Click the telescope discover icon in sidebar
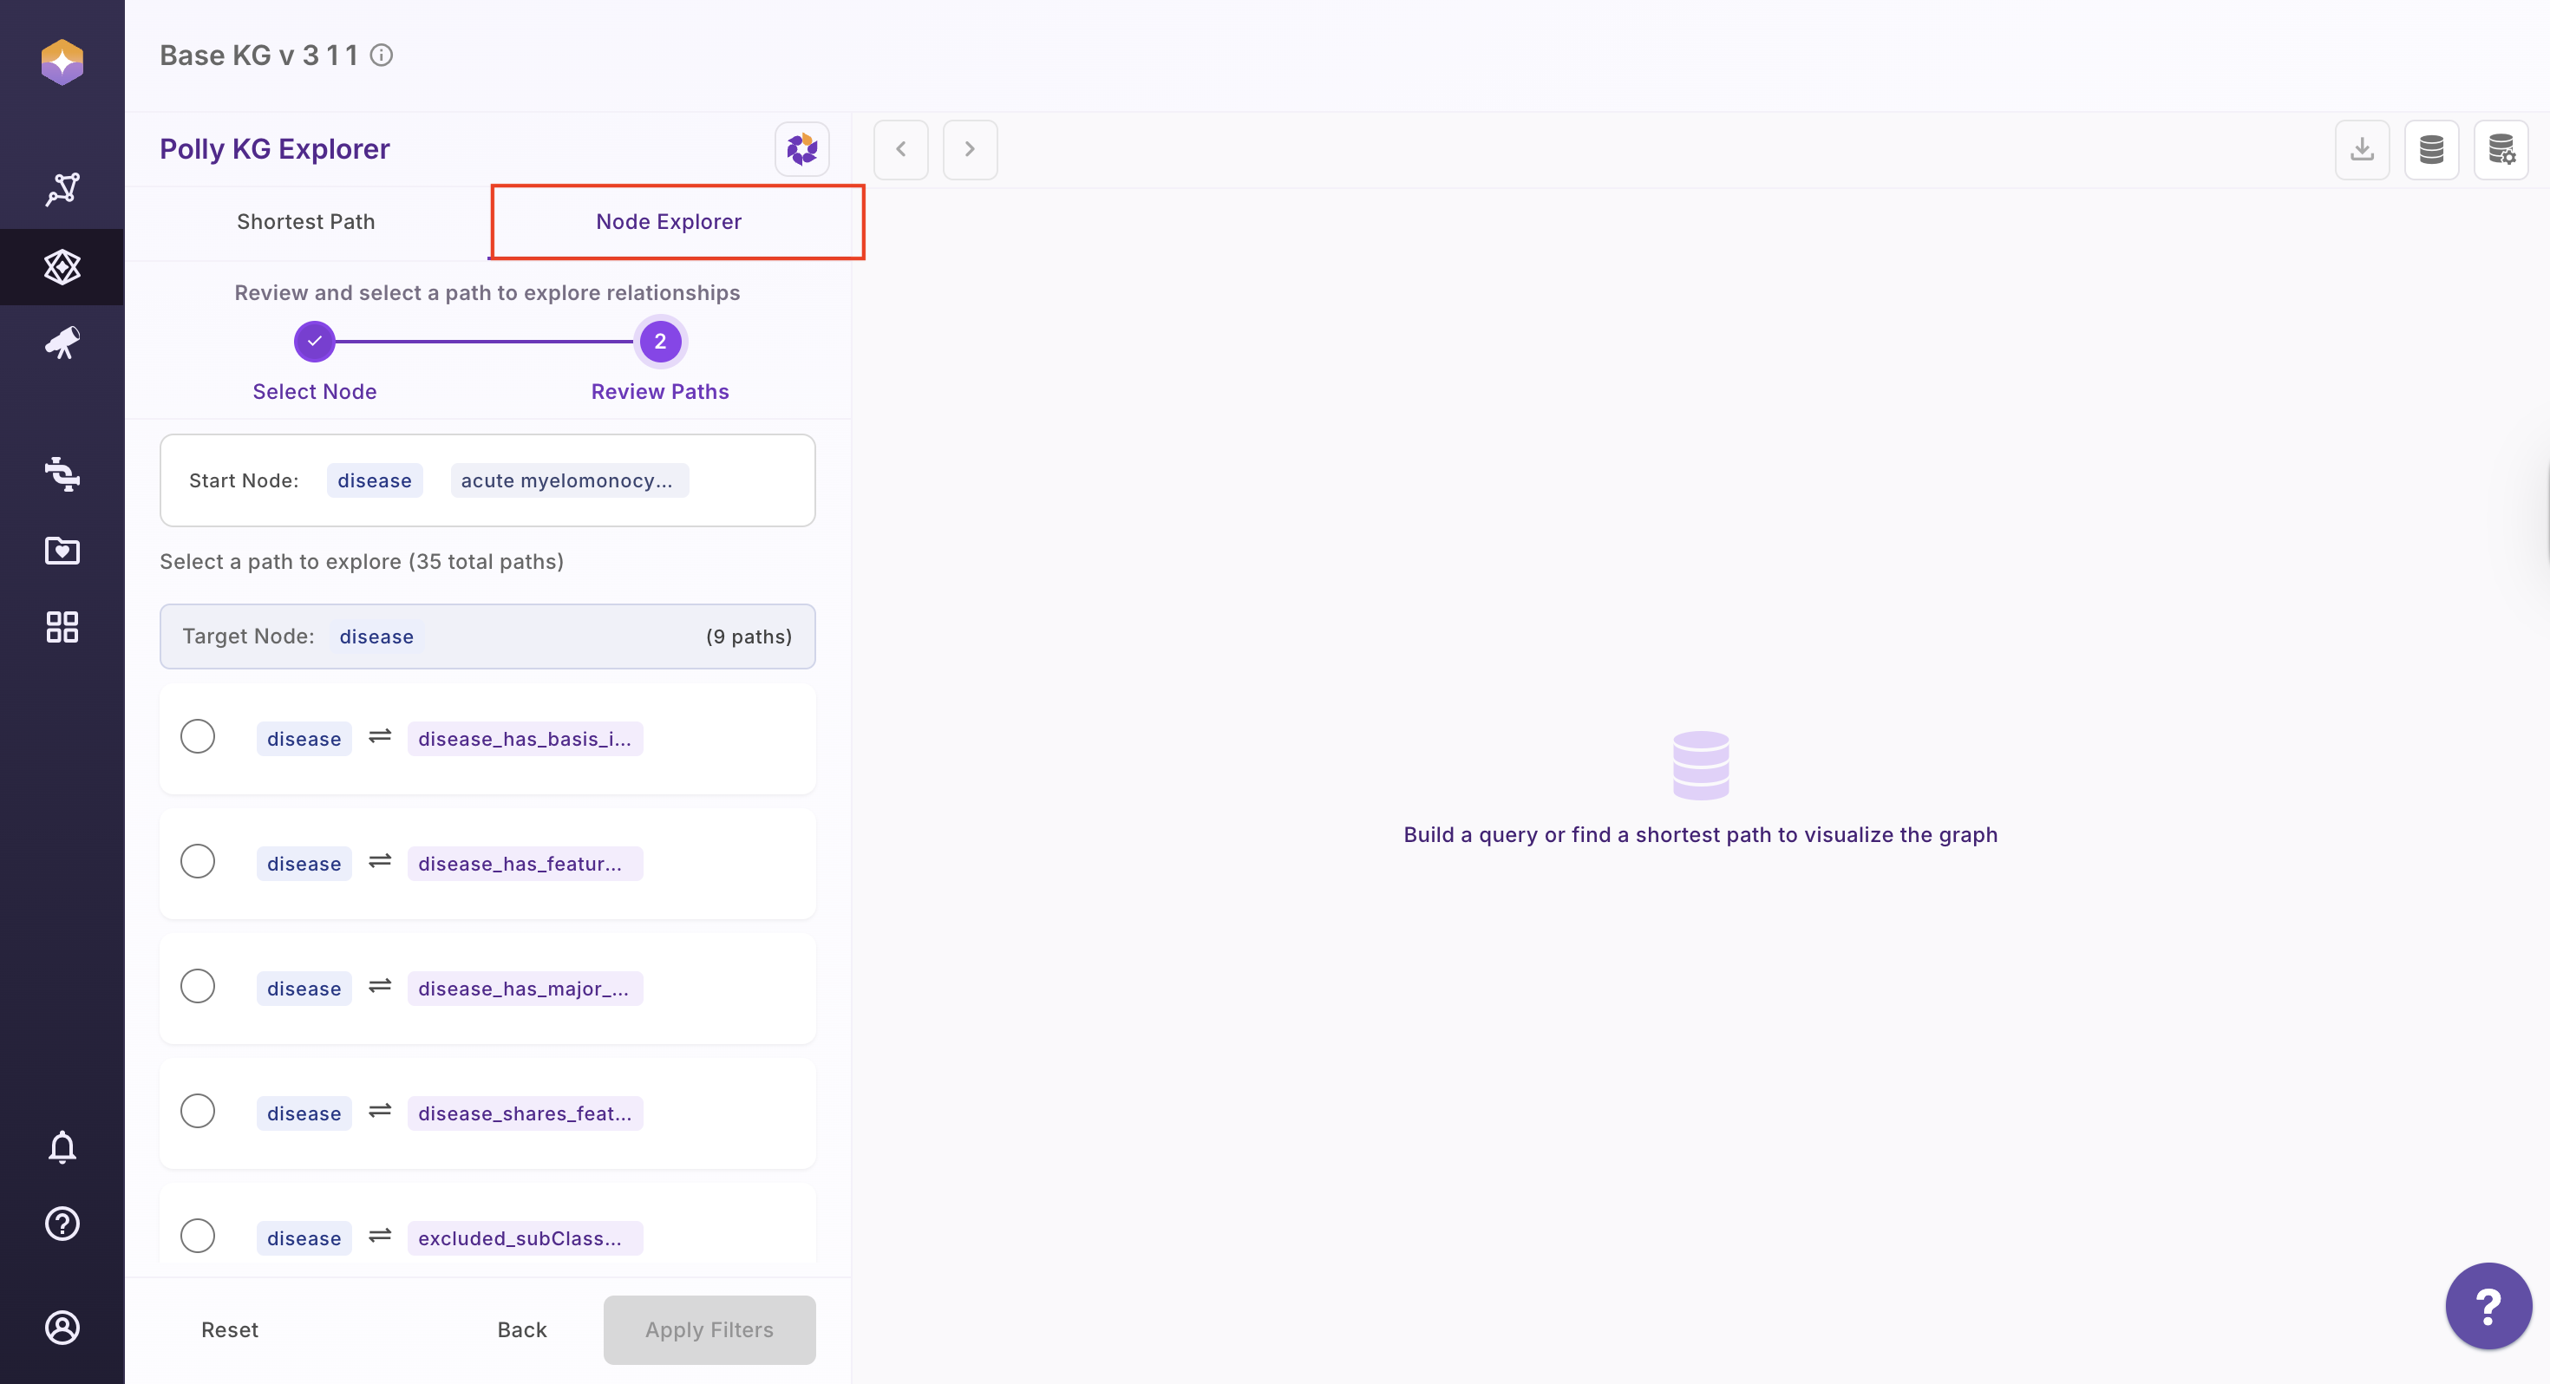The image size is (2550, 1384). (x=62, y=343)
